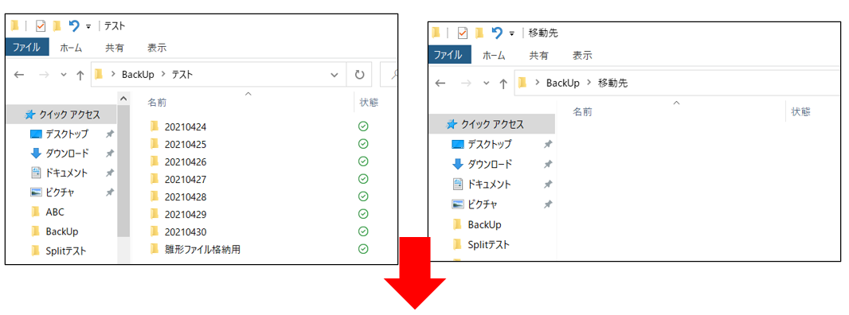Select ダウンロード in 移動先 window sidebar
The image size is (849, 315).
tap(490, 164)
